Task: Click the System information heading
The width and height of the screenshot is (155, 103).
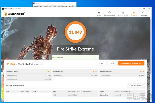Action: coord(15,85)
